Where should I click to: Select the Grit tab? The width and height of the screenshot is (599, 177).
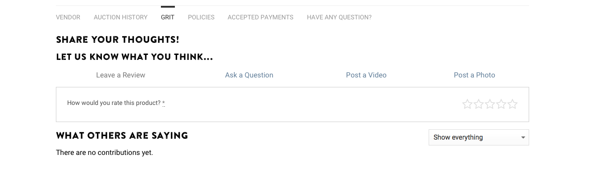(x=168, y=17)
